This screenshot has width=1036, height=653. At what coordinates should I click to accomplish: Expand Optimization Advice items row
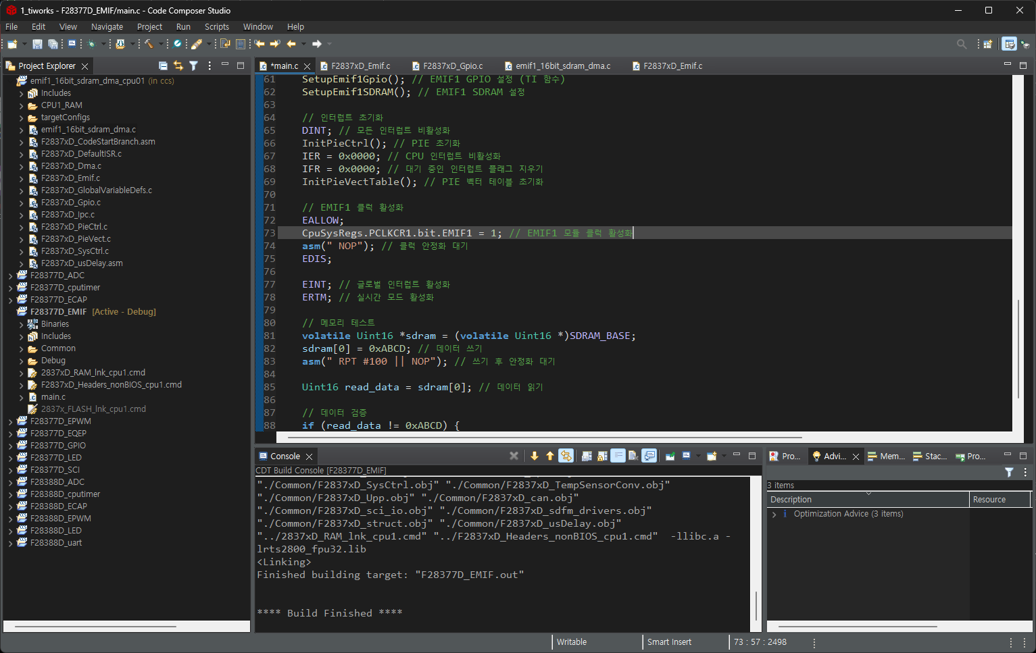click(x=774, y=514)
